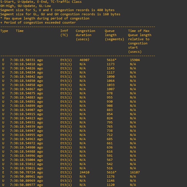Select the queue length value 854
The image size is (187, 187).
point(110,114)
